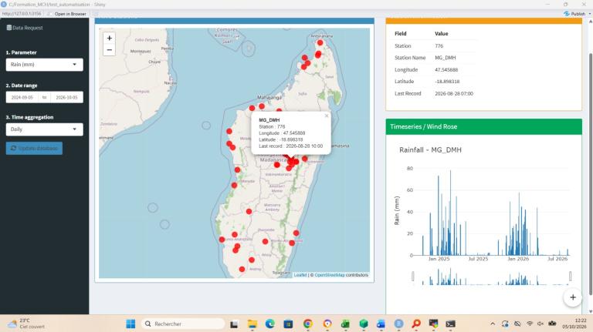Launch Microsoft Edge from the taskbar
This screenshot has width=593, height=332.
270,324
